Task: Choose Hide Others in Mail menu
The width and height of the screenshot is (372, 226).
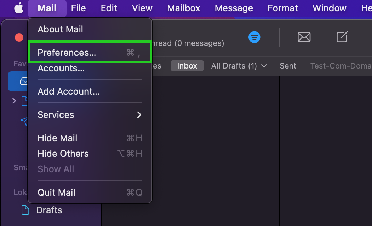Action: [x=63, y=154]
